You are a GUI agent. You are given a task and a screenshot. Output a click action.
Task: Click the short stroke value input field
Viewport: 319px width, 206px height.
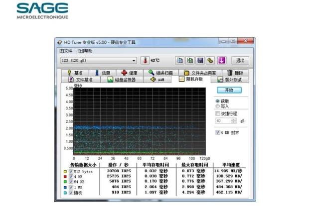click(x=223, y=121)
